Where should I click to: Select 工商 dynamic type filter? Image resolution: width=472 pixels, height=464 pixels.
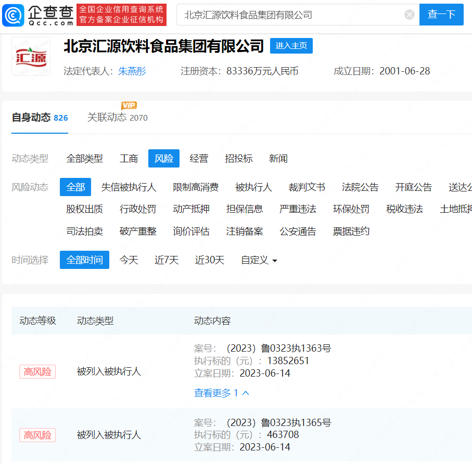coord(129,158)
